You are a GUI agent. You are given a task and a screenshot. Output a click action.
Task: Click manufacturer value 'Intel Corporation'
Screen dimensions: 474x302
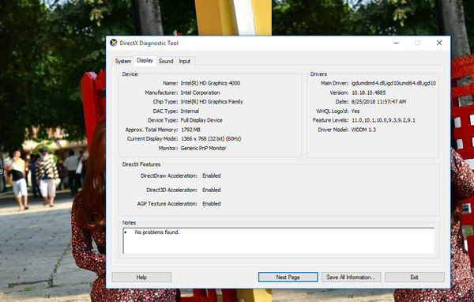(x=200, y=92)
